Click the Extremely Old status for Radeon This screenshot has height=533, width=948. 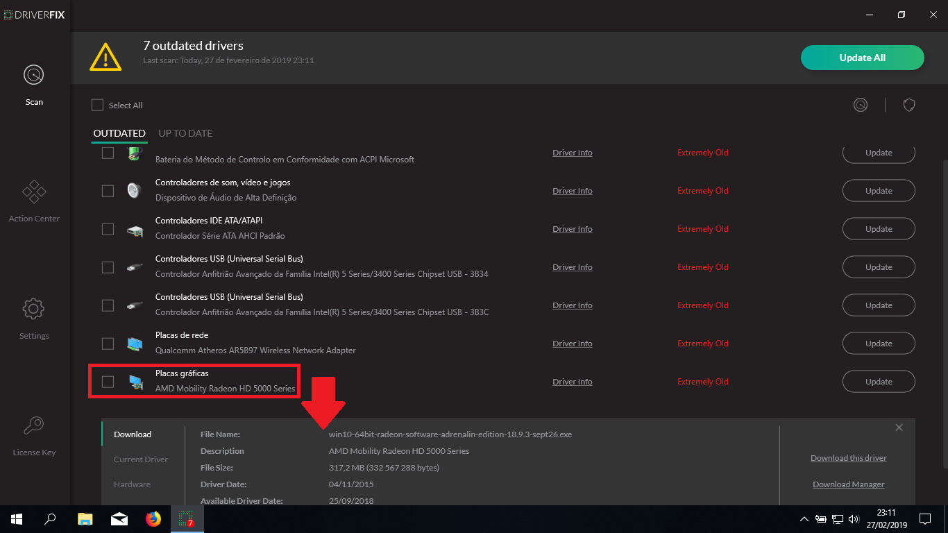click(703, 382)
